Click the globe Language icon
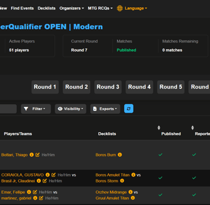This screenshot has height=205, width=210. [x=120, y=8]
